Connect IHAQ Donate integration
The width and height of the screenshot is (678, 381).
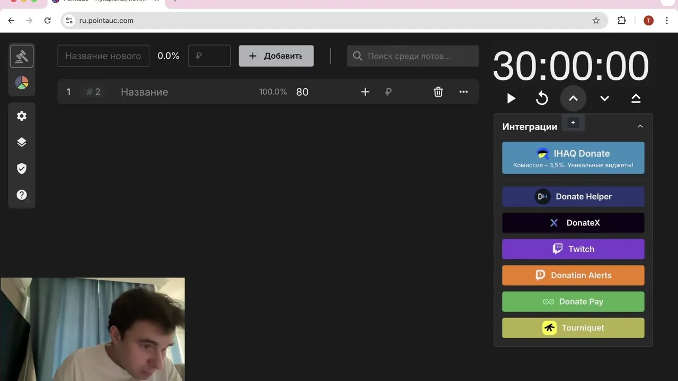573,158
